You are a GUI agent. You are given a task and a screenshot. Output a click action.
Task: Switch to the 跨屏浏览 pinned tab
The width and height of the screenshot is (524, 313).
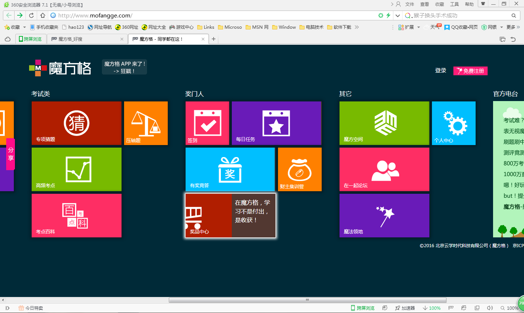[x=31, y=39]
